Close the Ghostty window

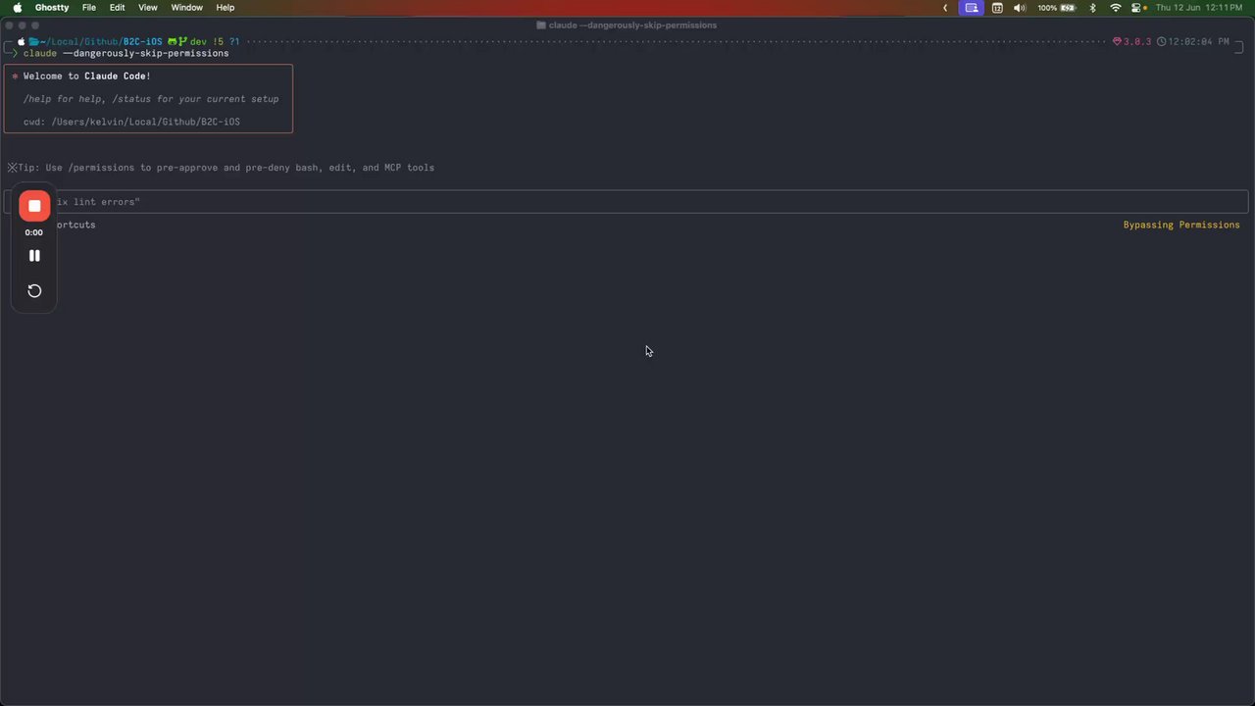point(10,25)
